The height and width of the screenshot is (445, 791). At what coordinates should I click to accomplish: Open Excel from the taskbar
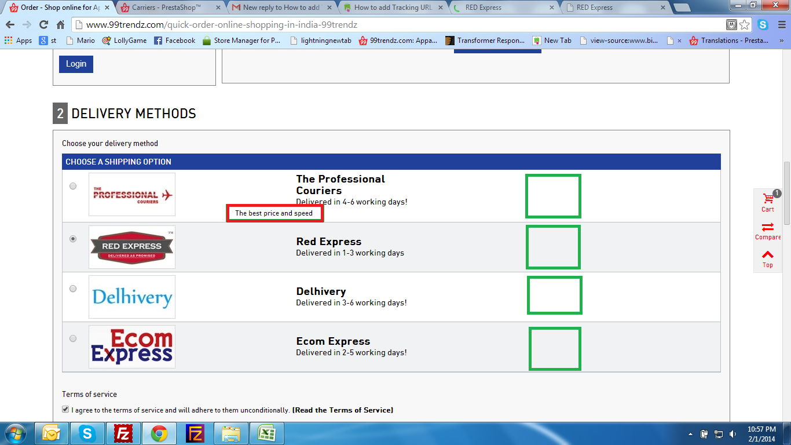coord(267,433)
